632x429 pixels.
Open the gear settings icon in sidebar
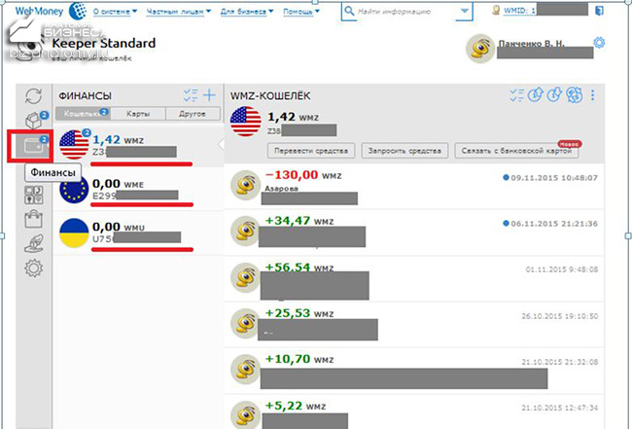point(33,268)
